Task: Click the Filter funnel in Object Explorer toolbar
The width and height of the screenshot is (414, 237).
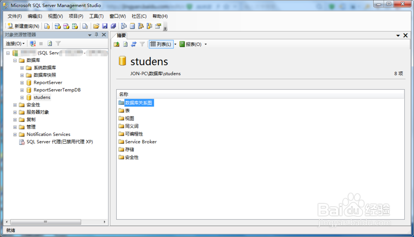Action: point(58,44)
